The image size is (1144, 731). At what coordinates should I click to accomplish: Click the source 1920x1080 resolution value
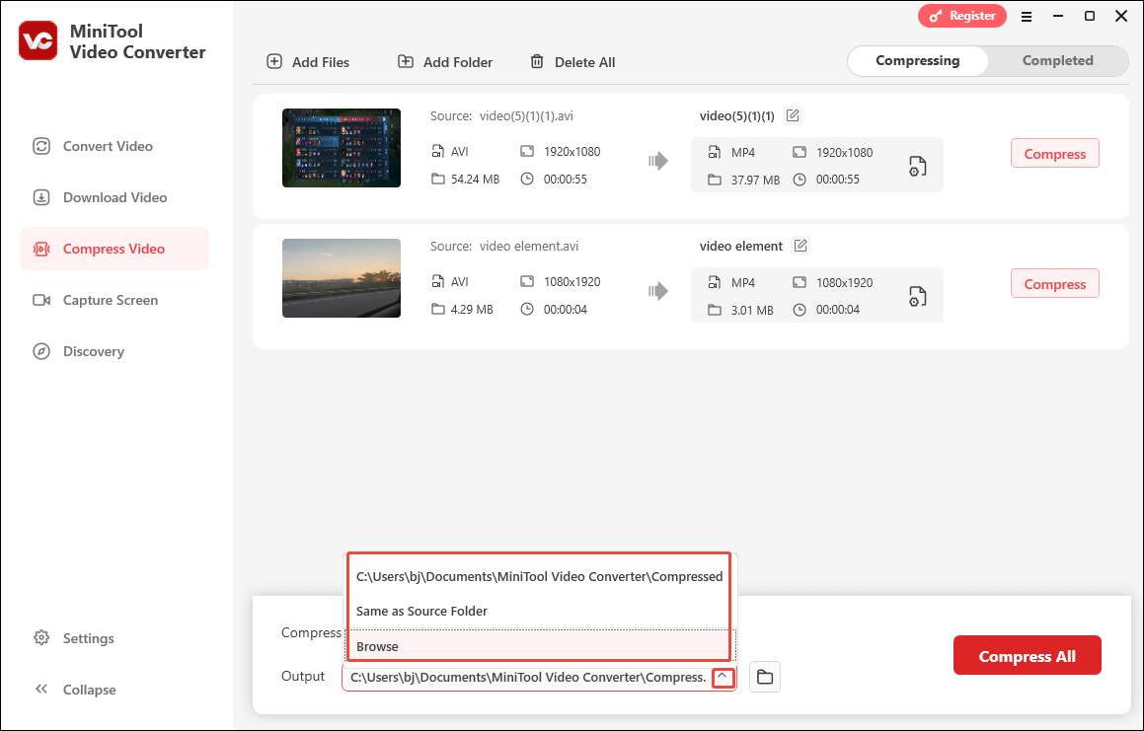(572, 152)
